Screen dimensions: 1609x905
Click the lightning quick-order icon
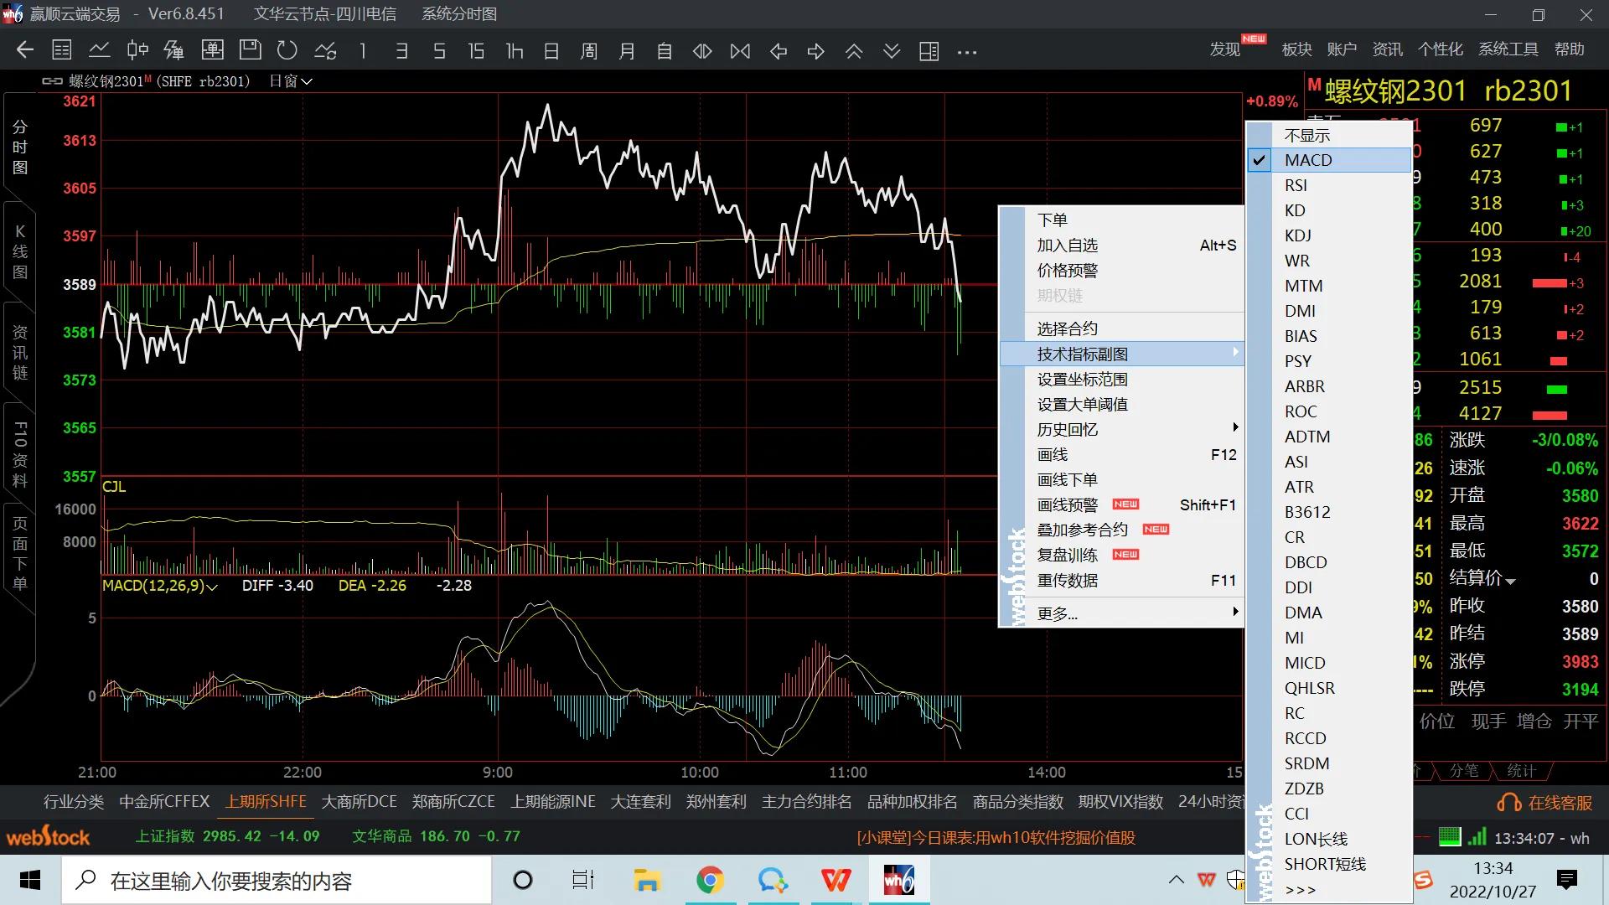point(173,50)
